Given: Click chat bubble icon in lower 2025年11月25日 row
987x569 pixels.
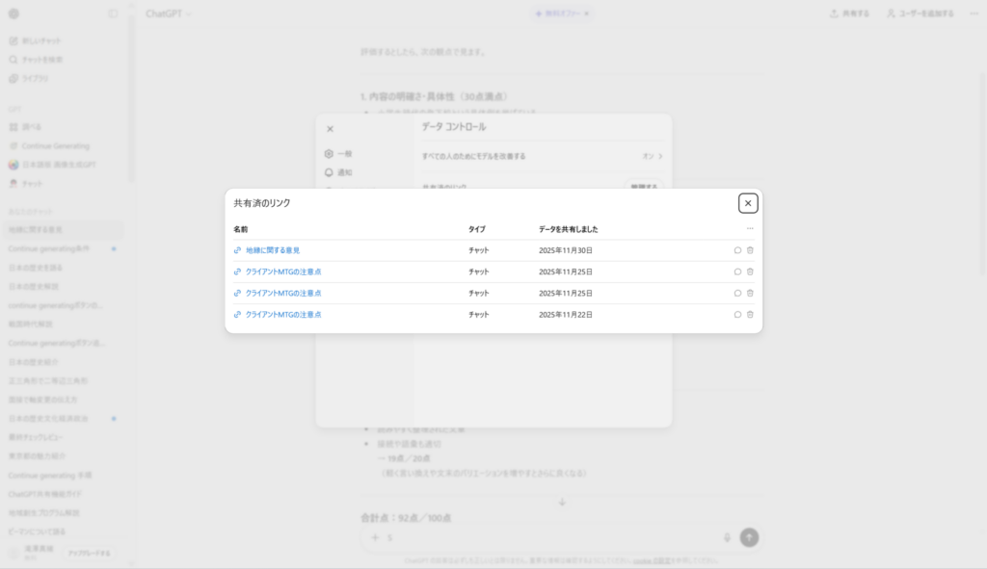Looking at the screenshot, I should [737, 293].
